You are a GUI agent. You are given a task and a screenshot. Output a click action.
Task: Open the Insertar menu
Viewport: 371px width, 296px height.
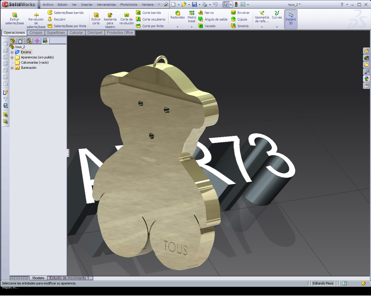tap(87, 5)
